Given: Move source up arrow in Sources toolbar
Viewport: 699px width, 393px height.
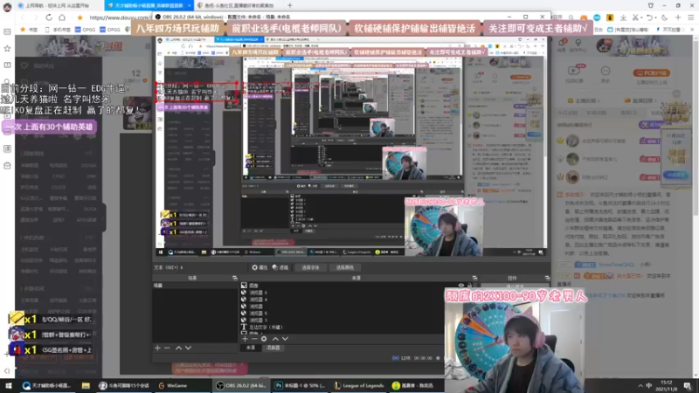Looking at the screenshot, I should tap(275, 339).
